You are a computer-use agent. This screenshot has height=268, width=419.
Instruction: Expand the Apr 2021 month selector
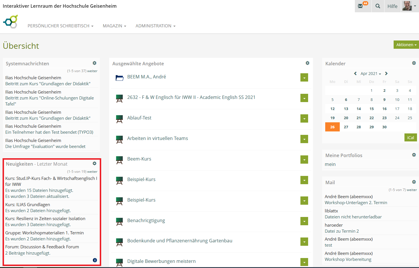pyautogui.click(x=371, y=74)
